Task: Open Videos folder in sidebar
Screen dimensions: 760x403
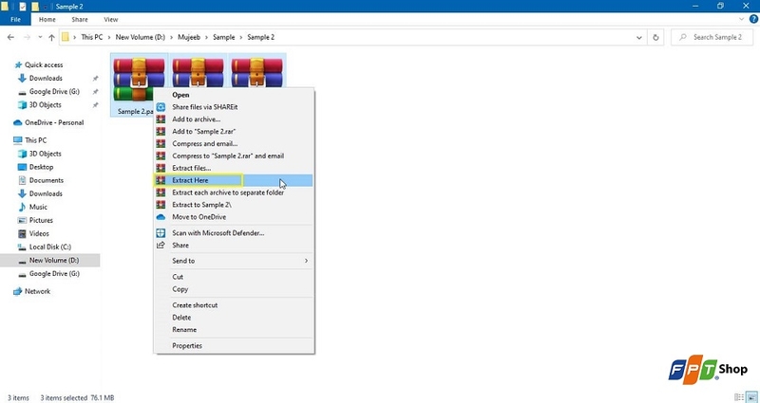Action: 39,233
